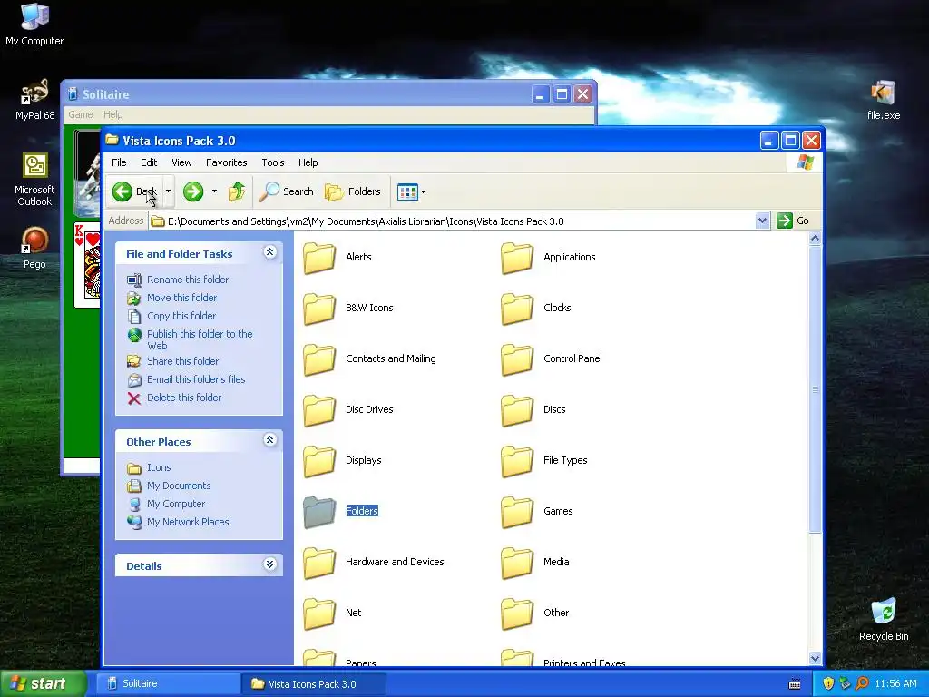The image size is (929, 697).
Task: Click the highlighted Folders folder icon
Action: click(320, 512)
